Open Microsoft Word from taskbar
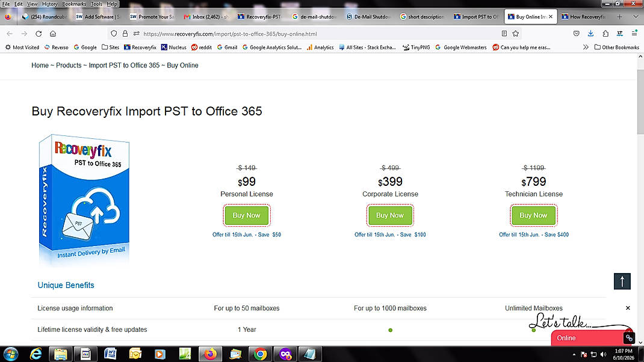644x362 pixels. tap(111, 354)
